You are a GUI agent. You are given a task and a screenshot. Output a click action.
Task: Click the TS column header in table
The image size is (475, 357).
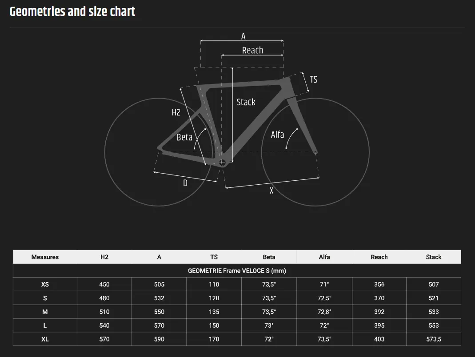[x=214, y=257]
